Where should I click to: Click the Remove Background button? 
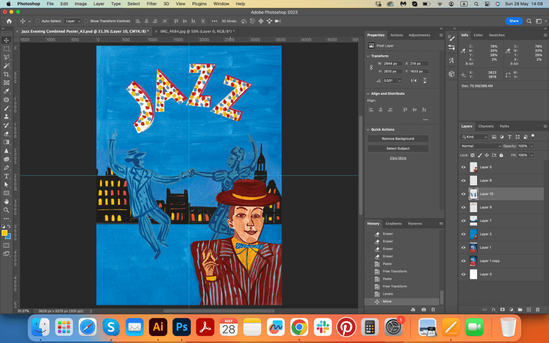point(398,139)
